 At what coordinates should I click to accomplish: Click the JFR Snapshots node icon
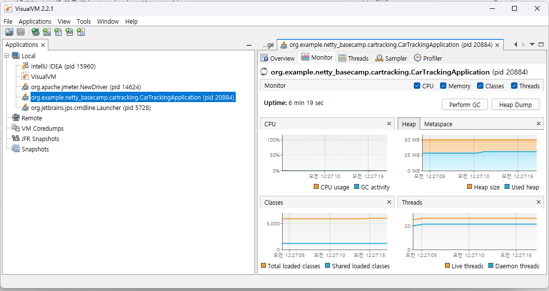click(x=16, y=138)
